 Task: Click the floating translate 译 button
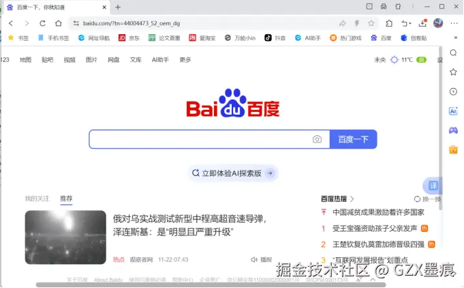pyautogui.click(x=433, y=186)
